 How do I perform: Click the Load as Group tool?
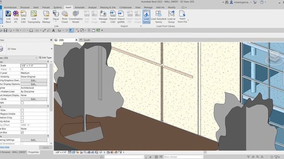171,17
